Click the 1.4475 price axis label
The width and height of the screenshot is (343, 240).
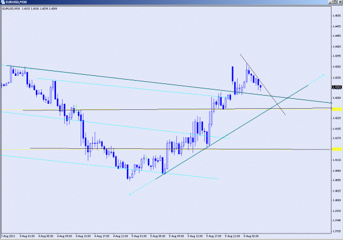[x=336, y=26]
